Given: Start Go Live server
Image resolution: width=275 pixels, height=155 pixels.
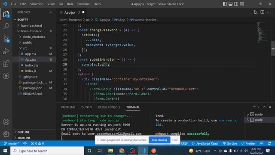Looking at the screenshot, I should point(230,143).
